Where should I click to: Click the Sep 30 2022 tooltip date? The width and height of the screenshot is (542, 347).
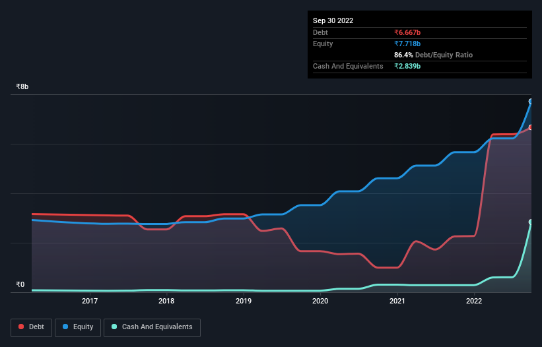333,20
